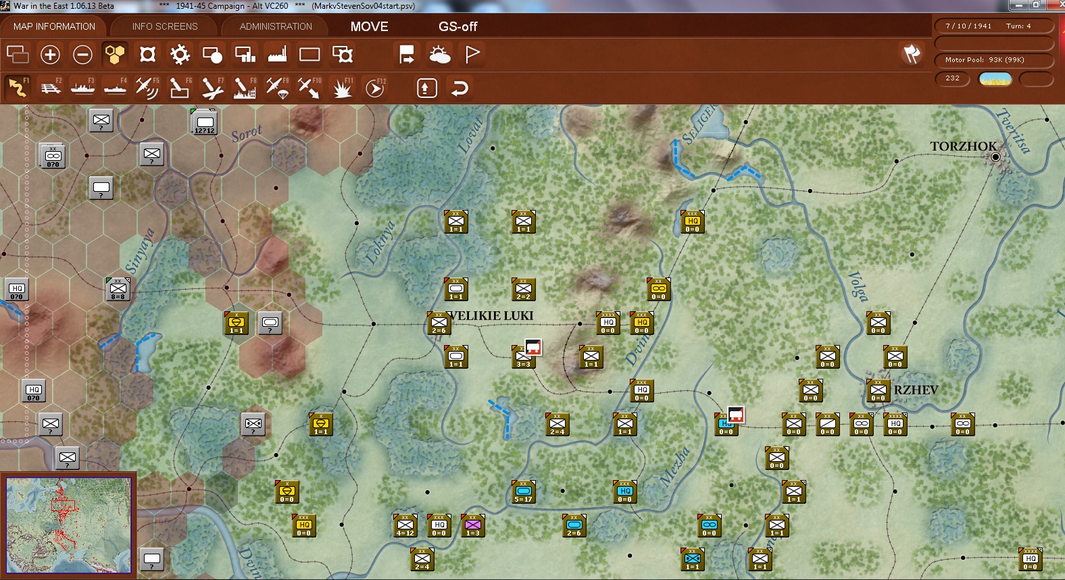Select the 5=17 armored unit counter
Image resolution: width=1065 pixels, height=580 pixels.
[523, 492]
